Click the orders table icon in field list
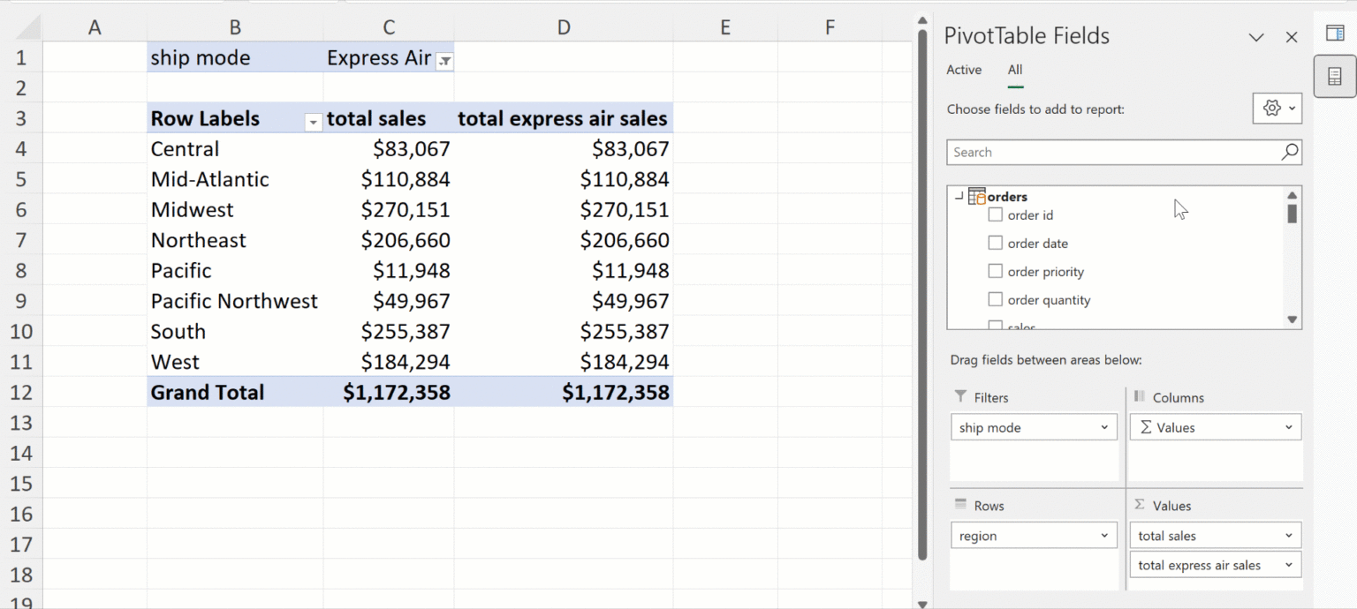 pos(976,197)
